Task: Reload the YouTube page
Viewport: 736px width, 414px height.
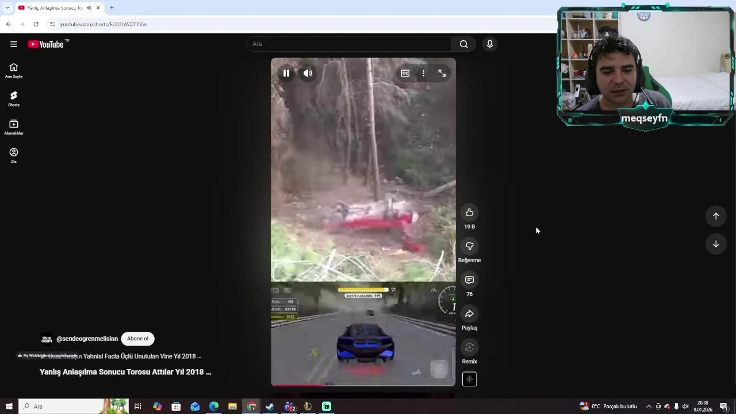Action: tap(36, 24)
